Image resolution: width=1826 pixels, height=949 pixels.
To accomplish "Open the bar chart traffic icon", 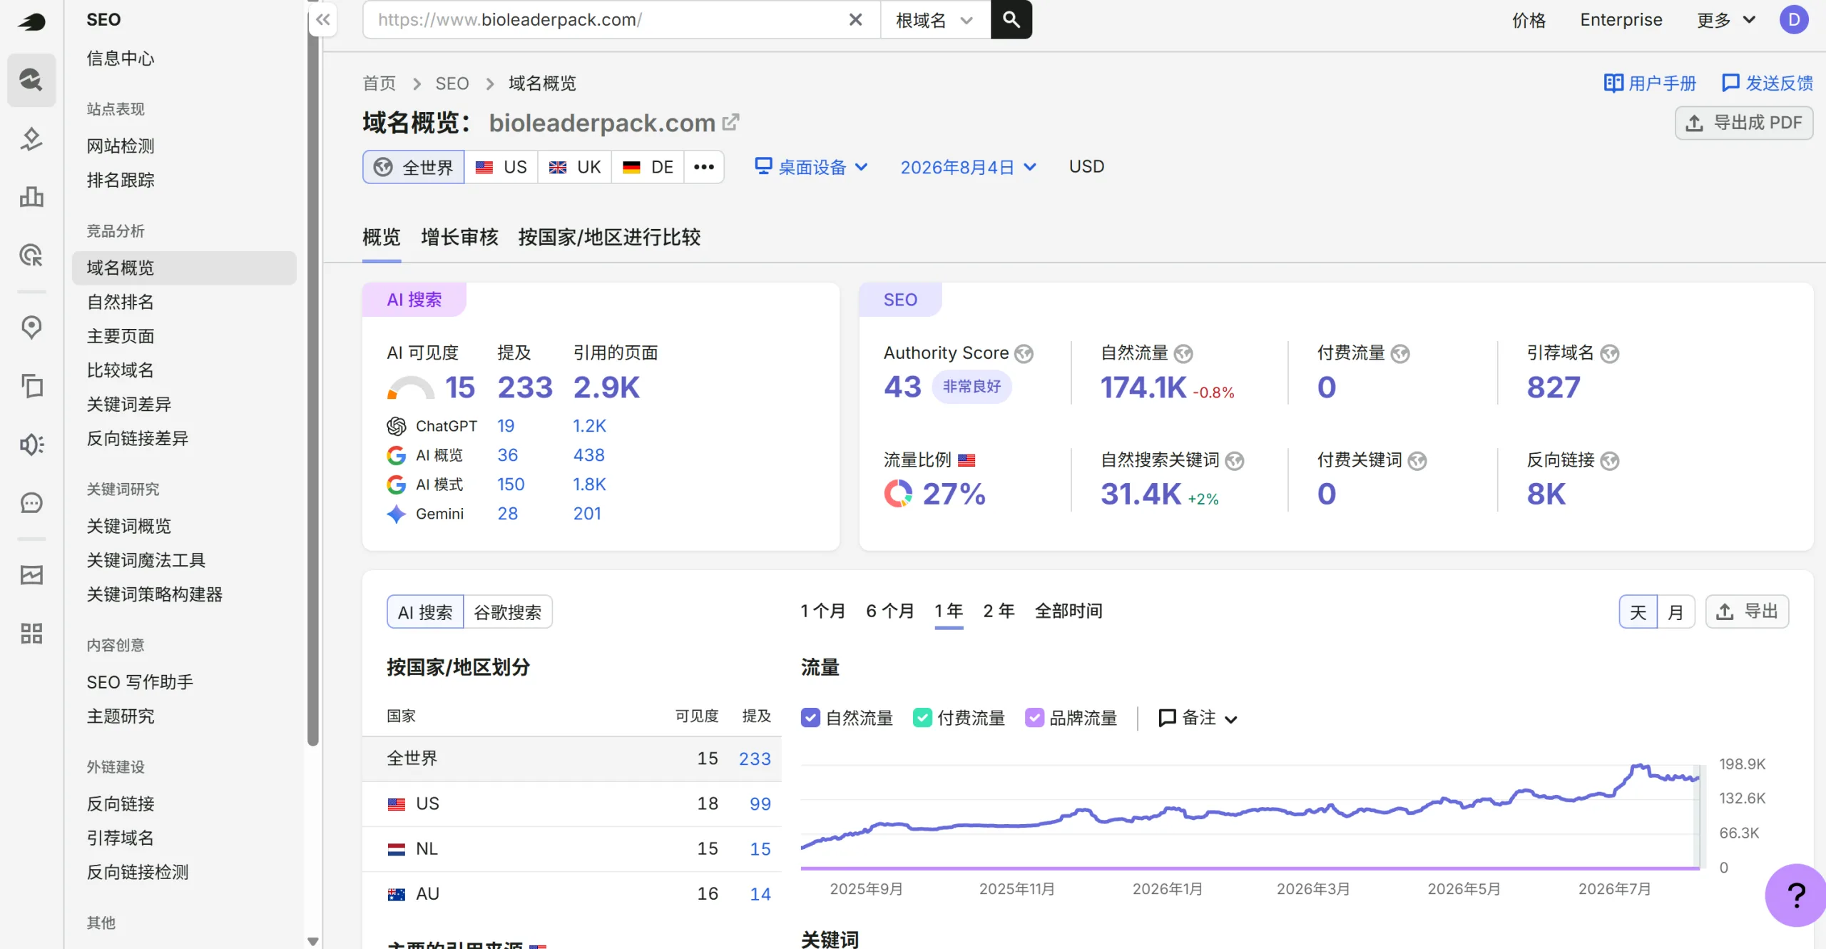I will pos(31,196).
